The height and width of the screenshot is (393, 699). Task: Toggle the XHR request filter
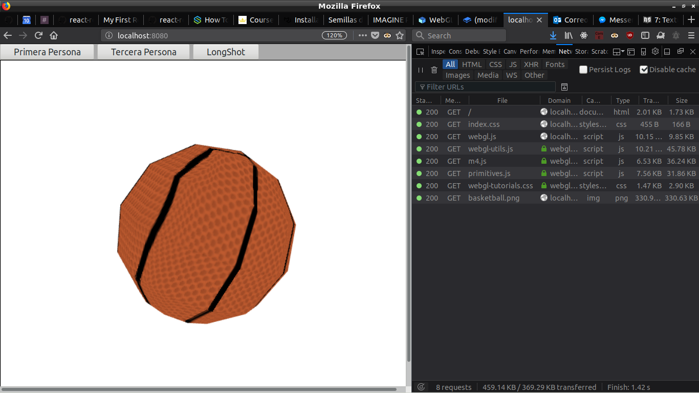(531, 64)
